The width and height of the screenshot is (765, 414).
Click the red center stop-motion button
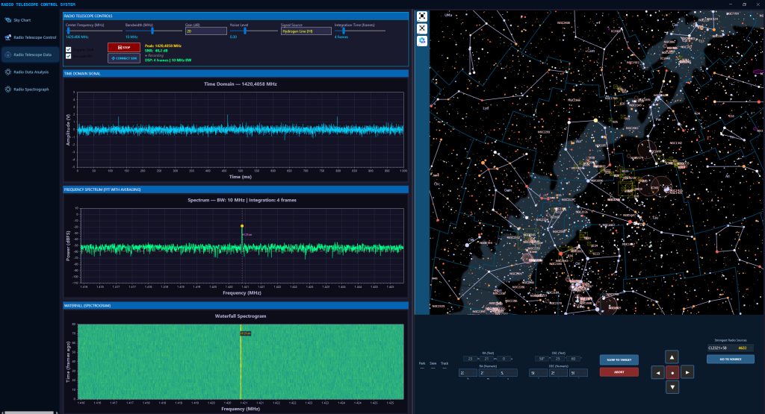[x=672, y=372]
